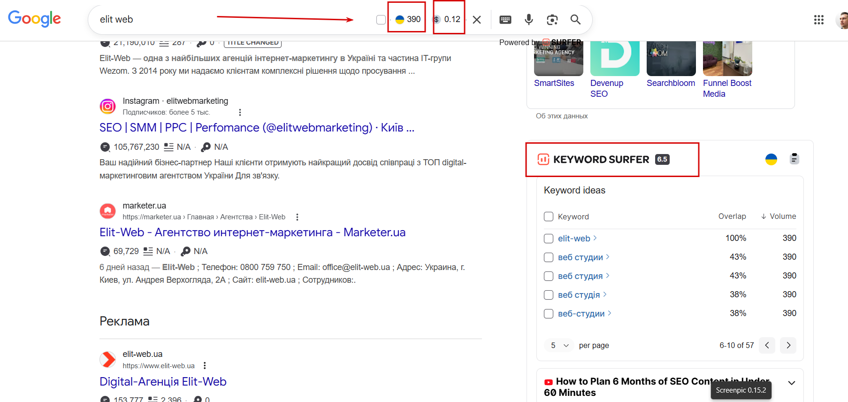848x402 pixels.
Task: Open the 5 per page dropdown
Action: (559, 345)
